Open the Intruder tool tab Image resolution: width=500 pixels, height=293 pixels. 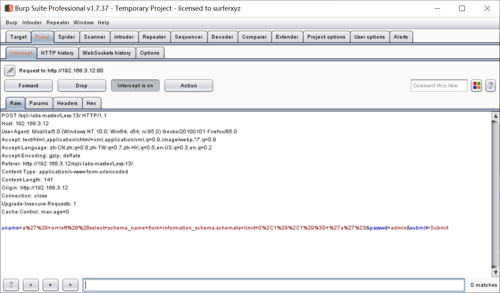[x=124, y=37]
